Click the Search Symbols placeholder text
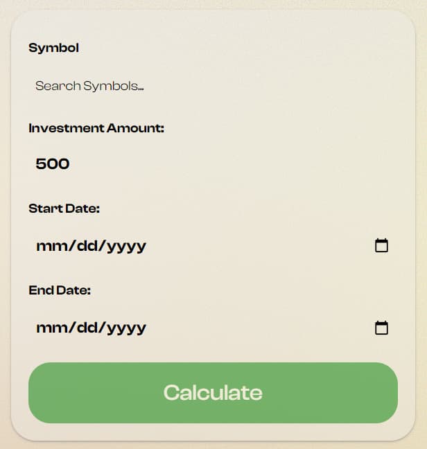Image resolution: width=427 pixels, height=449 pixels. (x=89, y=87)
